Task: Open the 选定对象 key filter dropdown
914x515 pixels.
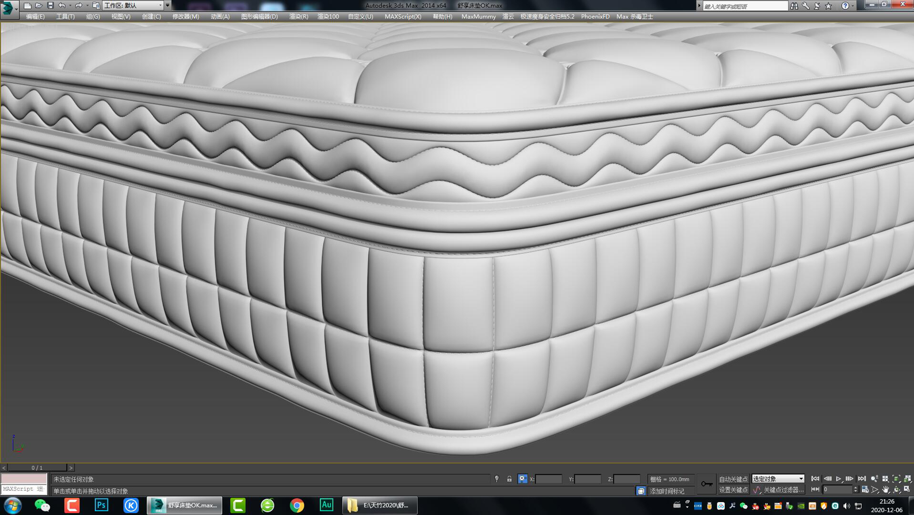Action: [x=801, y=479]
